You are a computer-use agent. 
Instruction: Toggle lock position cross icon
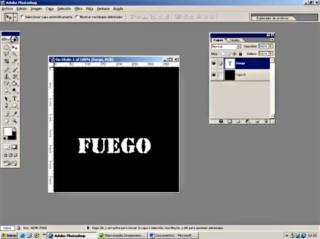[234, 54]
